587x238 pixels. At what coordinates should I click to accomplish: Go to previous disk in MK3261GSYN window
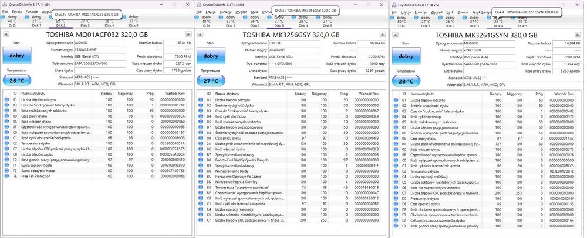click(394, 35)
